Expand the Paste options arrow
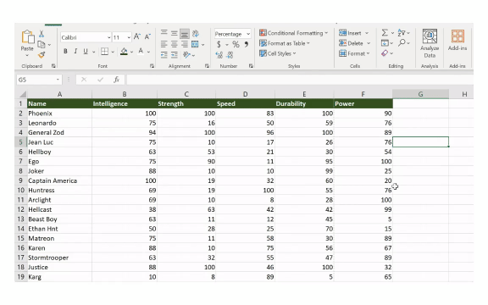Viewport: 488px width, 305px height. (x=27, y=55)
